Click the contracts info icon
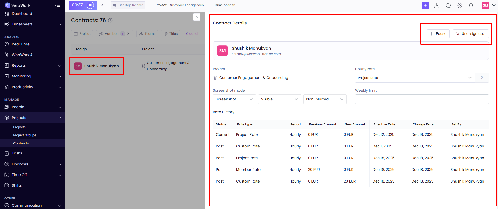The height and width of the screenshot is (209, 498). (110, 20)
